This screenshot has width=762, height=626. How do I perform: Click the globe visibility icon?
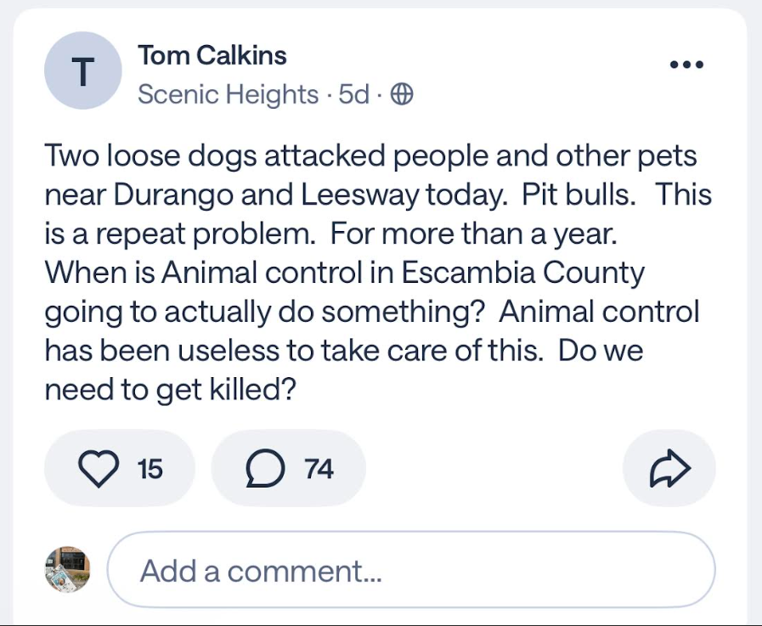click(x=401, y=95)
